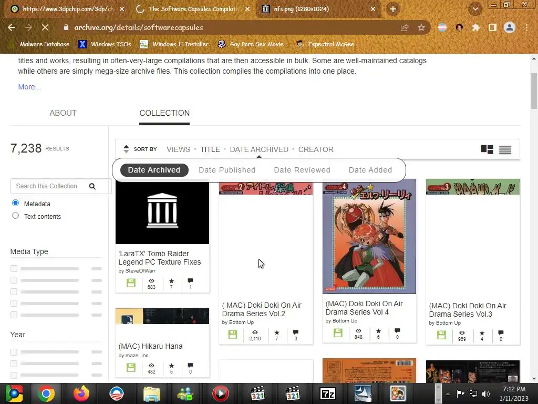Choose the Date Reviewed sort option
The image size is (538, 404).
[302, 170]
